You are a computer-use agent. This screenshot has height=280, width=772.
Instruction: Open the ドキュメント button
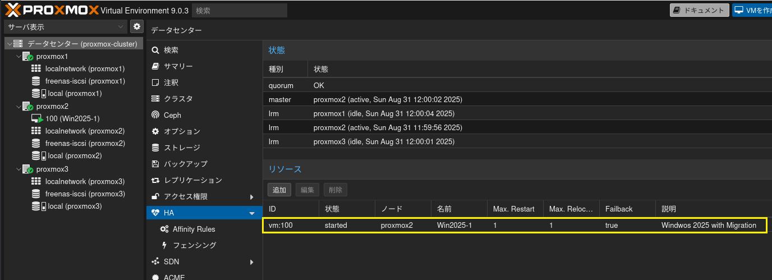[699, 10]
